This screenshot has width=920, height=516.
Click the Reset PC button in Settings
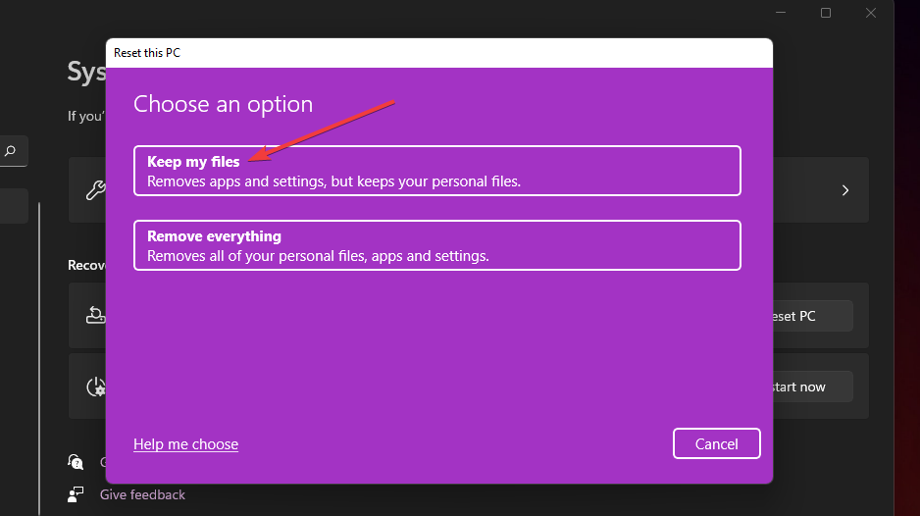click(812, 316)
